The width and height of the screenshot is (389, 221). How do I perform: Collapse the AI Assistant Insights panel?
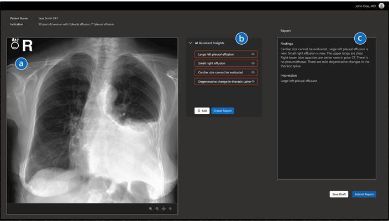point(190,43)
